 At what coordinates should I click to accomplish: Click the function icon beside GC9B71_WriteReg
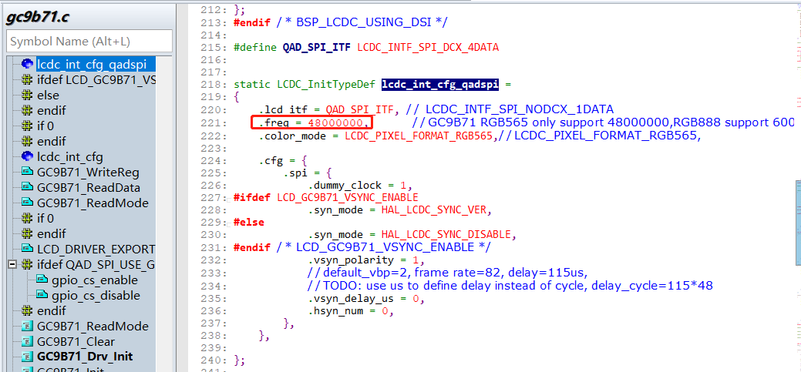pos(27,172)
